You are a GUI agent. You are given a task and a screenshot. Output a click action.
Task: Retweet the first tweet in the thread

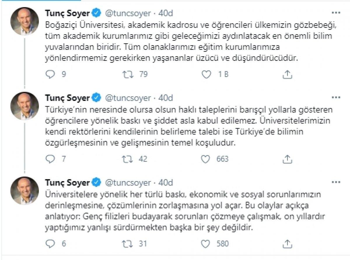tap(128, 75)
